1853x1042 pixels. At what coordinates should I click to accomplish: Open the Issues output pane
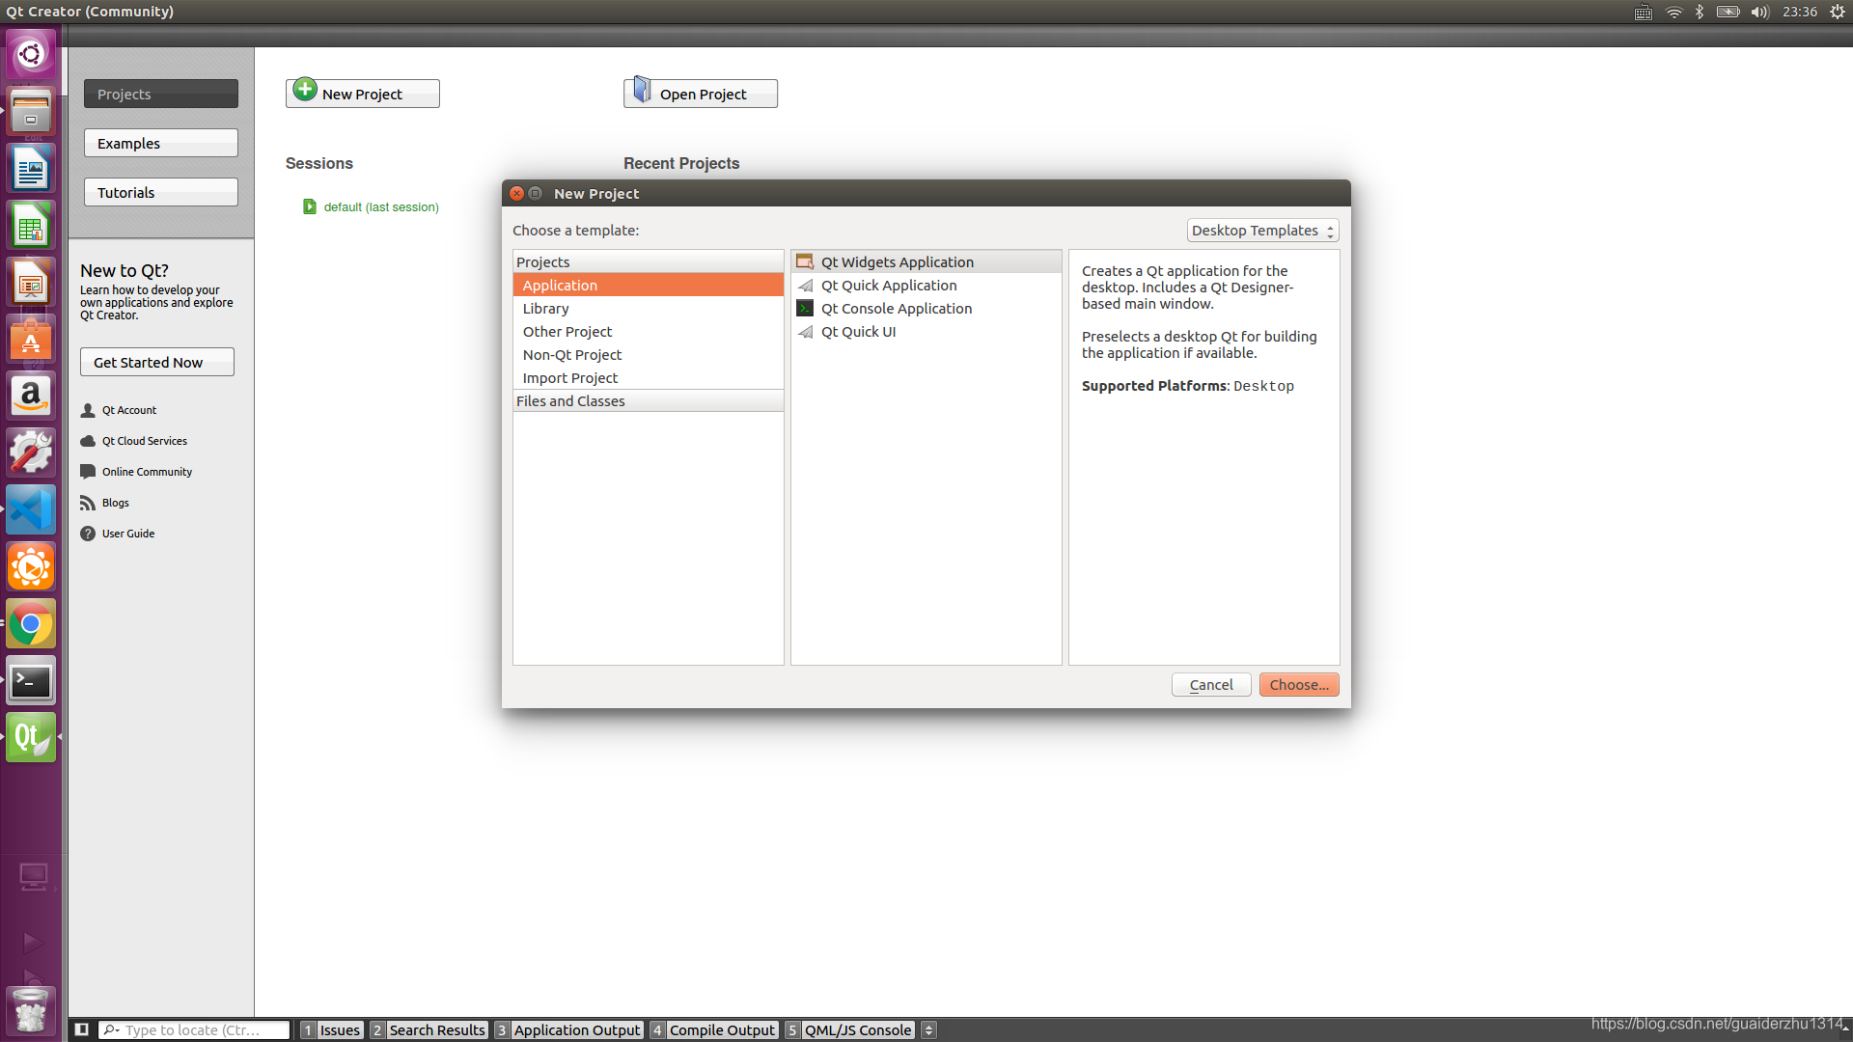point(331,1029)
